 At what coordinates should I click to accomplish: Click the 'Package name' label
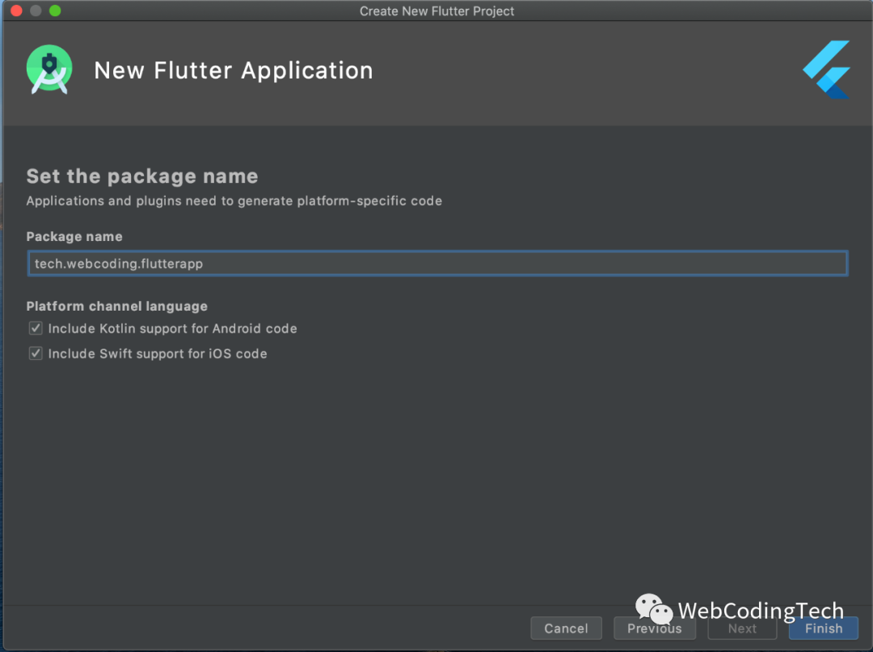coord(74,236)
